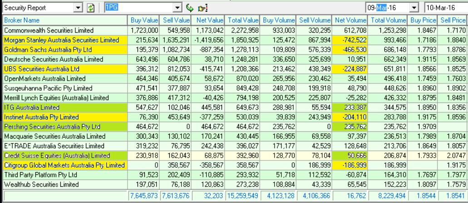Click total Buy Volume 4,123,128
Screen dimensions: 468x203
[278, 196]
